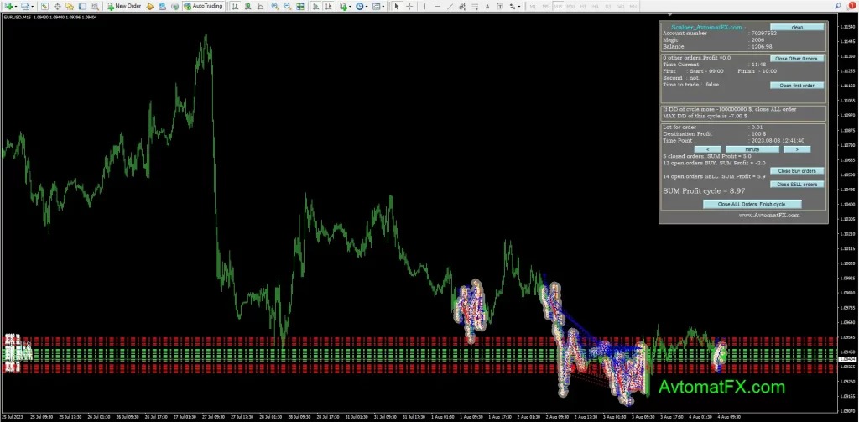Open the Indicators list icon
Screen dimensions: 859x422
[x=343, y=6]
